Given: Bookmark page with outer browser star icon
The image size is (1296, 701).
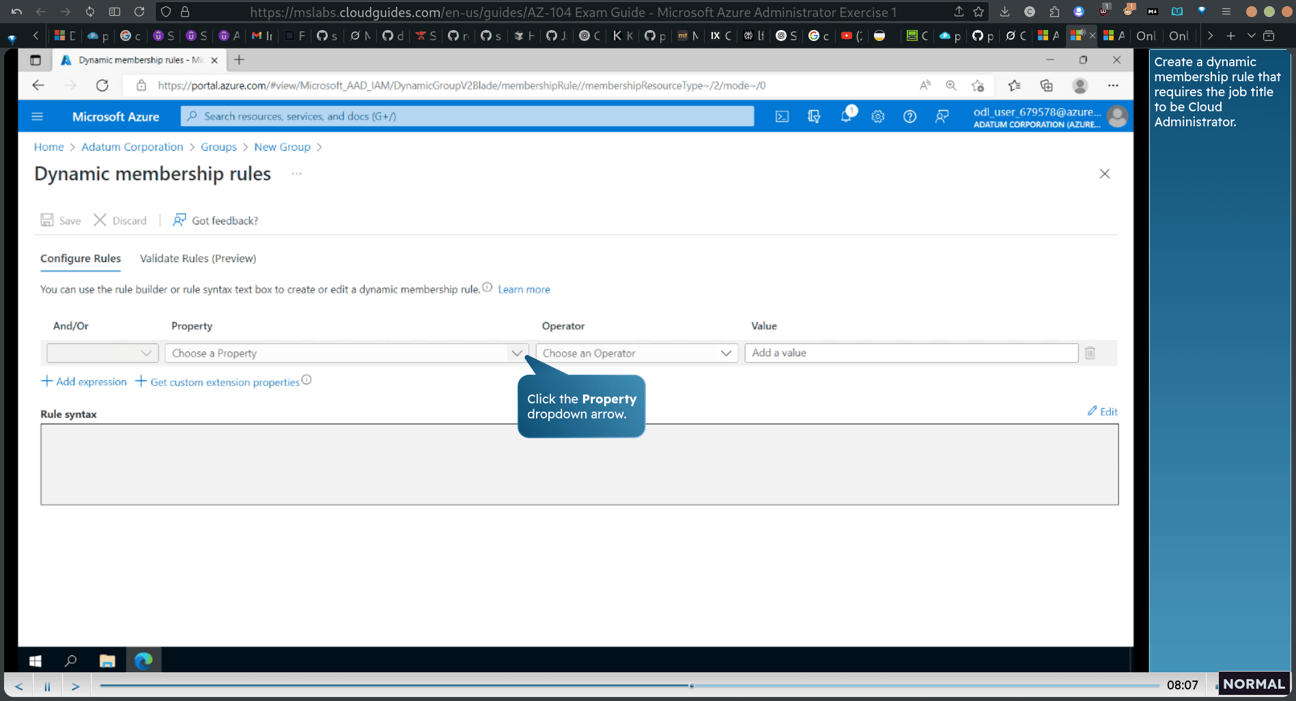Looking at the screenshot, I should coord(978,12).
